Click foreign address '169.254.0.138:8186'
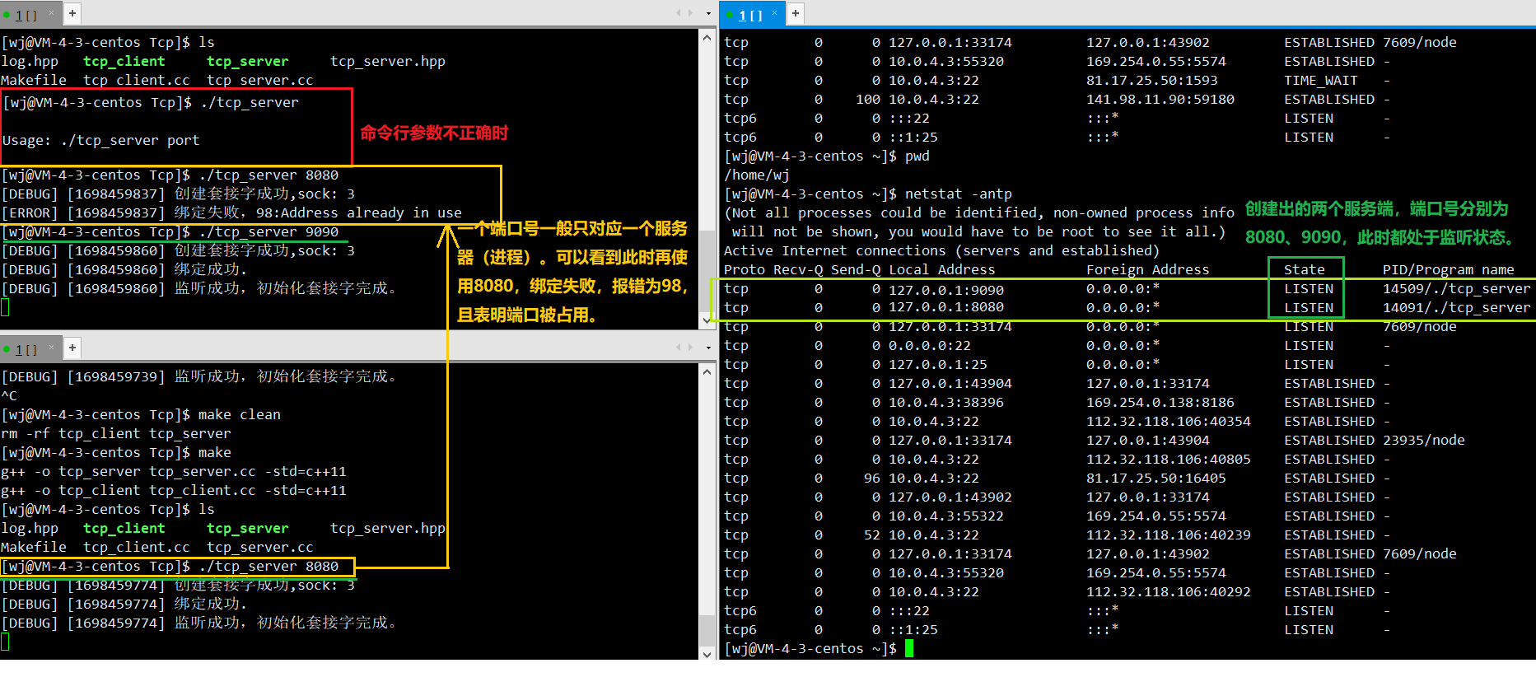Image resolution: width=1536 pixels, height=677 pixels. coord(1160,403)
